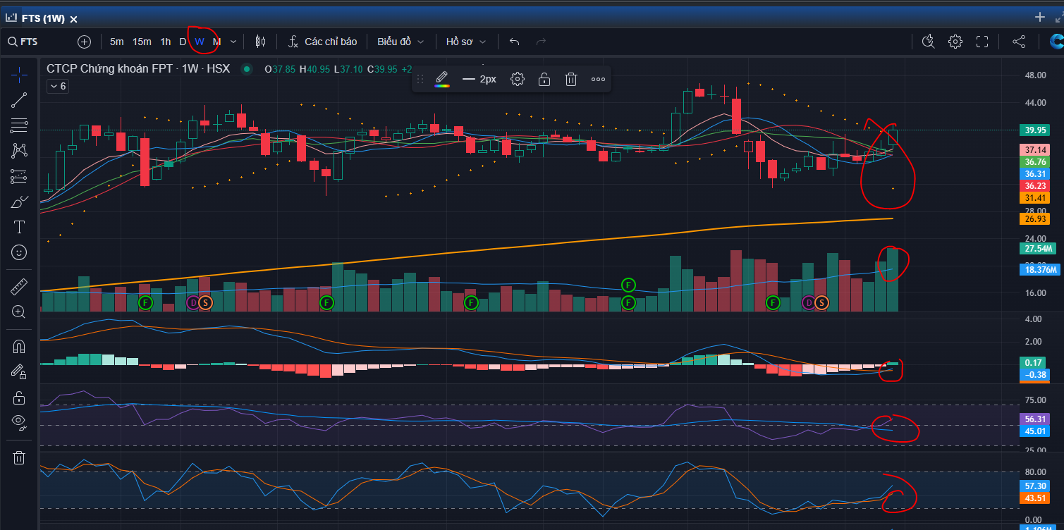Open the chart pattern tools
Viewport: 1064px width, 530px height.
pos(19,150)
